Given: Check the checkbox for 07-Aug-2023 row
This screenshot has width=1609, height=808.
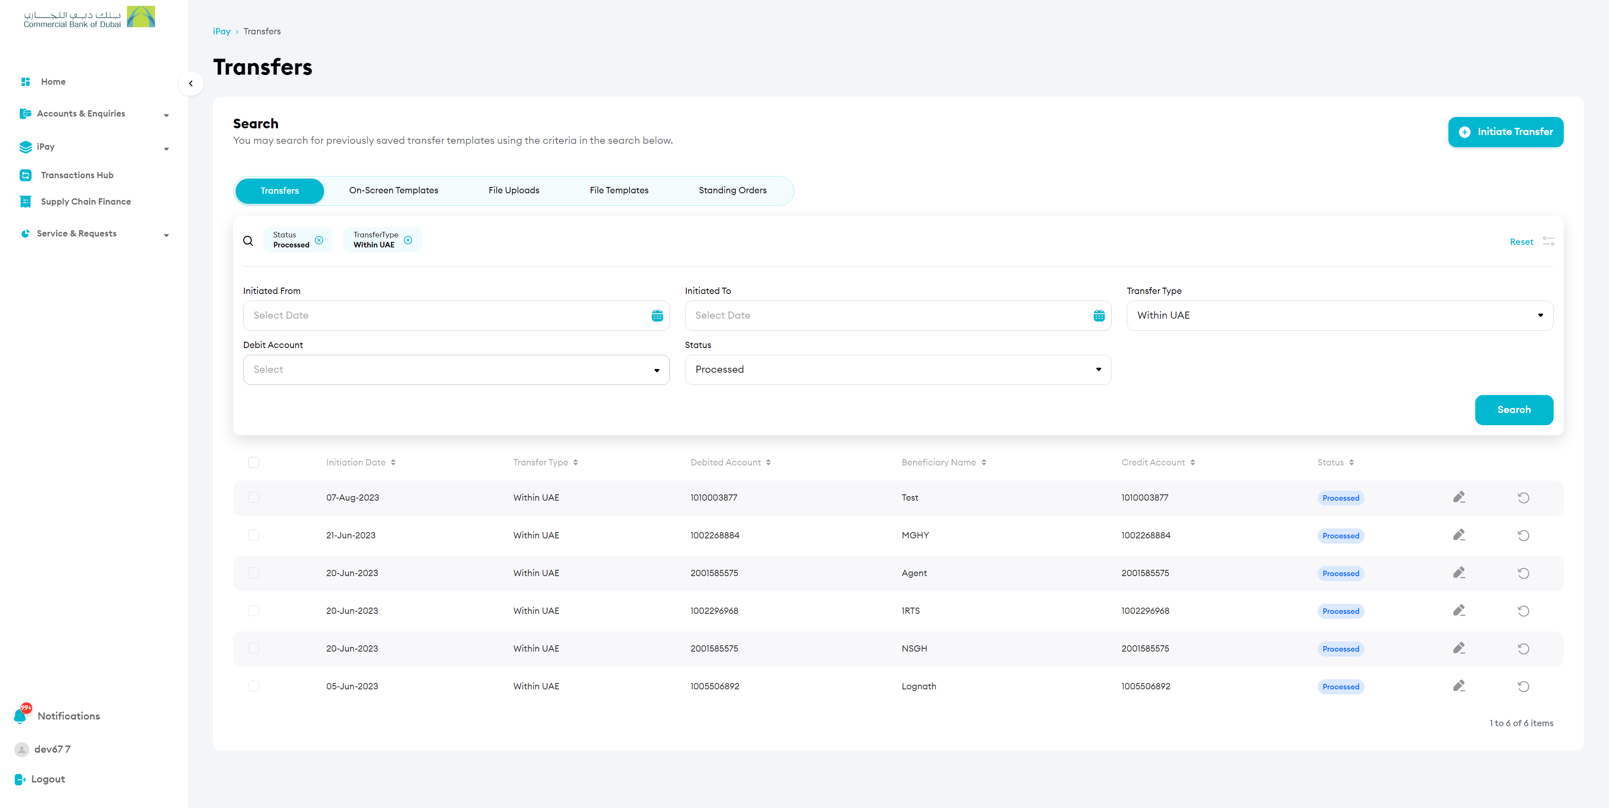Looking at the screenshot, I should tap(254, 497).
